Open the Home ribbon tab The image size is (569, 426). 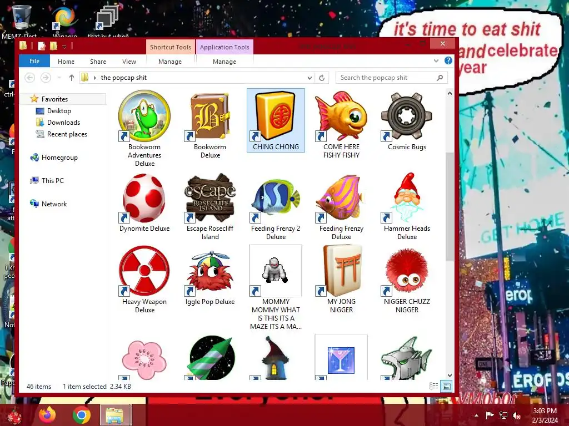tap(66, 62)
